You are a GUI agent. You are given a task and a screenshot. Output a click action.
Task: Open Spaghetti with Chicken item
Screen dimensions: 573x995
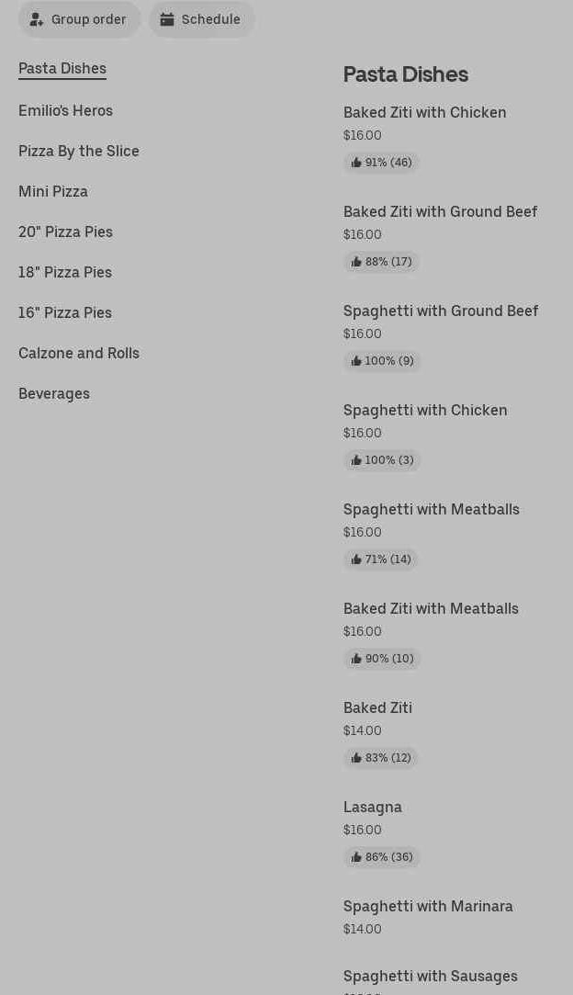tap(425, 410)
